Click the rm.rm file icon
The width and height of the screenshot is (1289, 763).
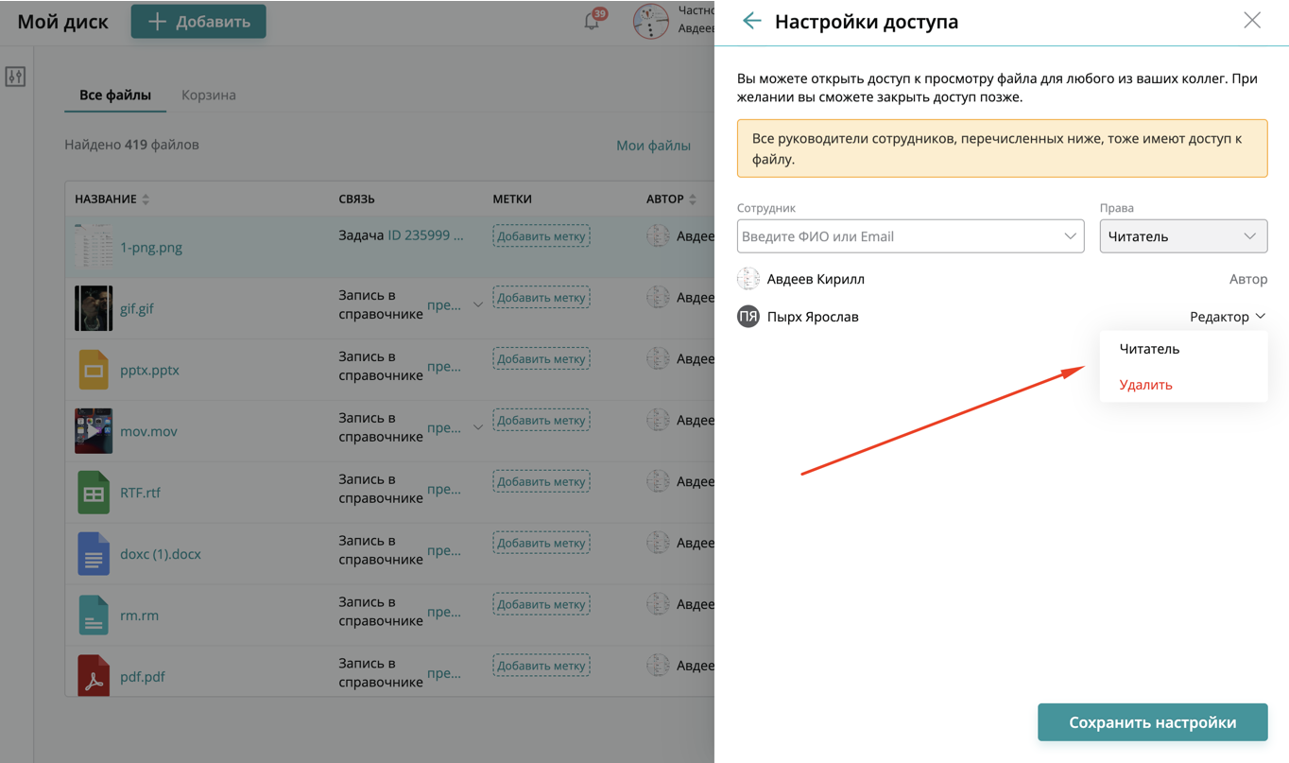coord(94,616)
